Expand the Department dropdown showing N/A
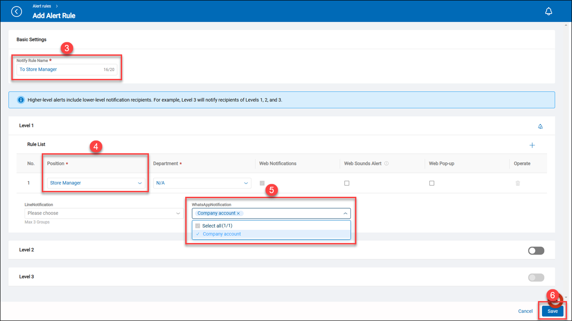 click(x=202, y=183)
